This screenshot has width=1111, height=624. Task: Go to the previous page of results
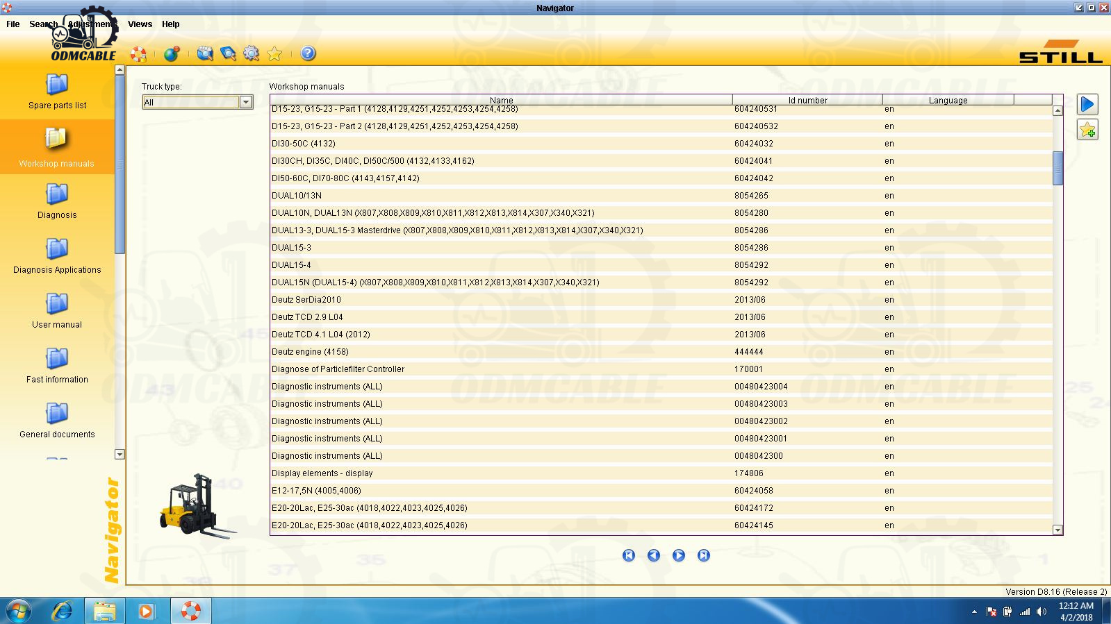pos(654,555)
